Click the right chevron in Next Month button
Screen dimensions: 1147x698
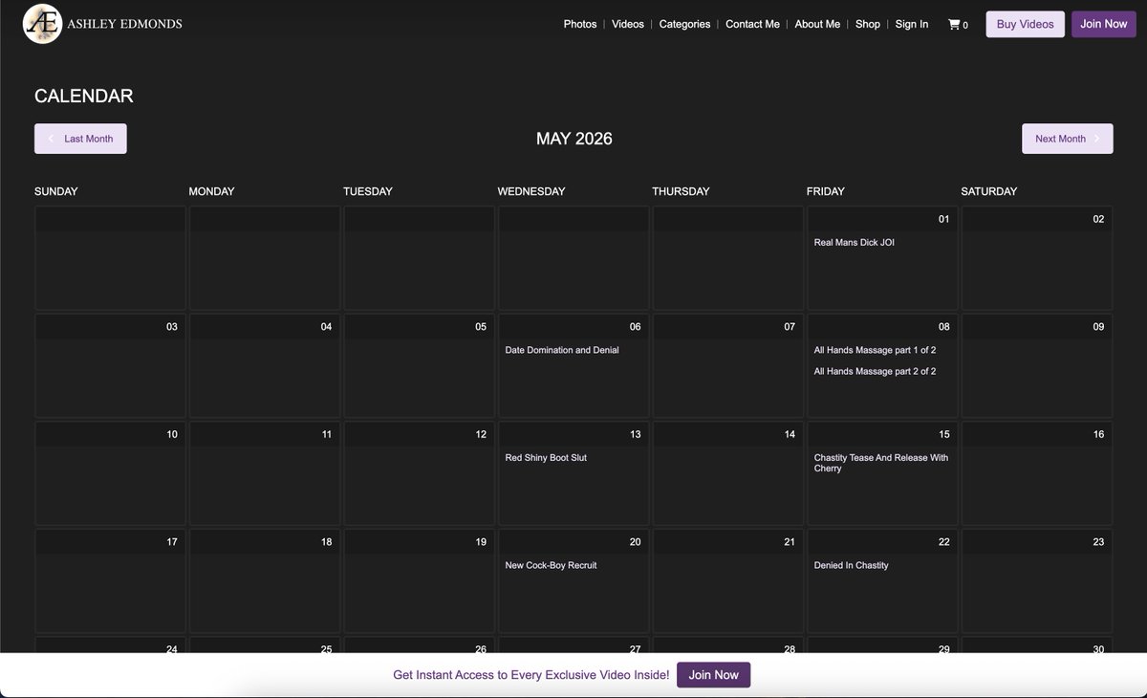[1096, 139]
